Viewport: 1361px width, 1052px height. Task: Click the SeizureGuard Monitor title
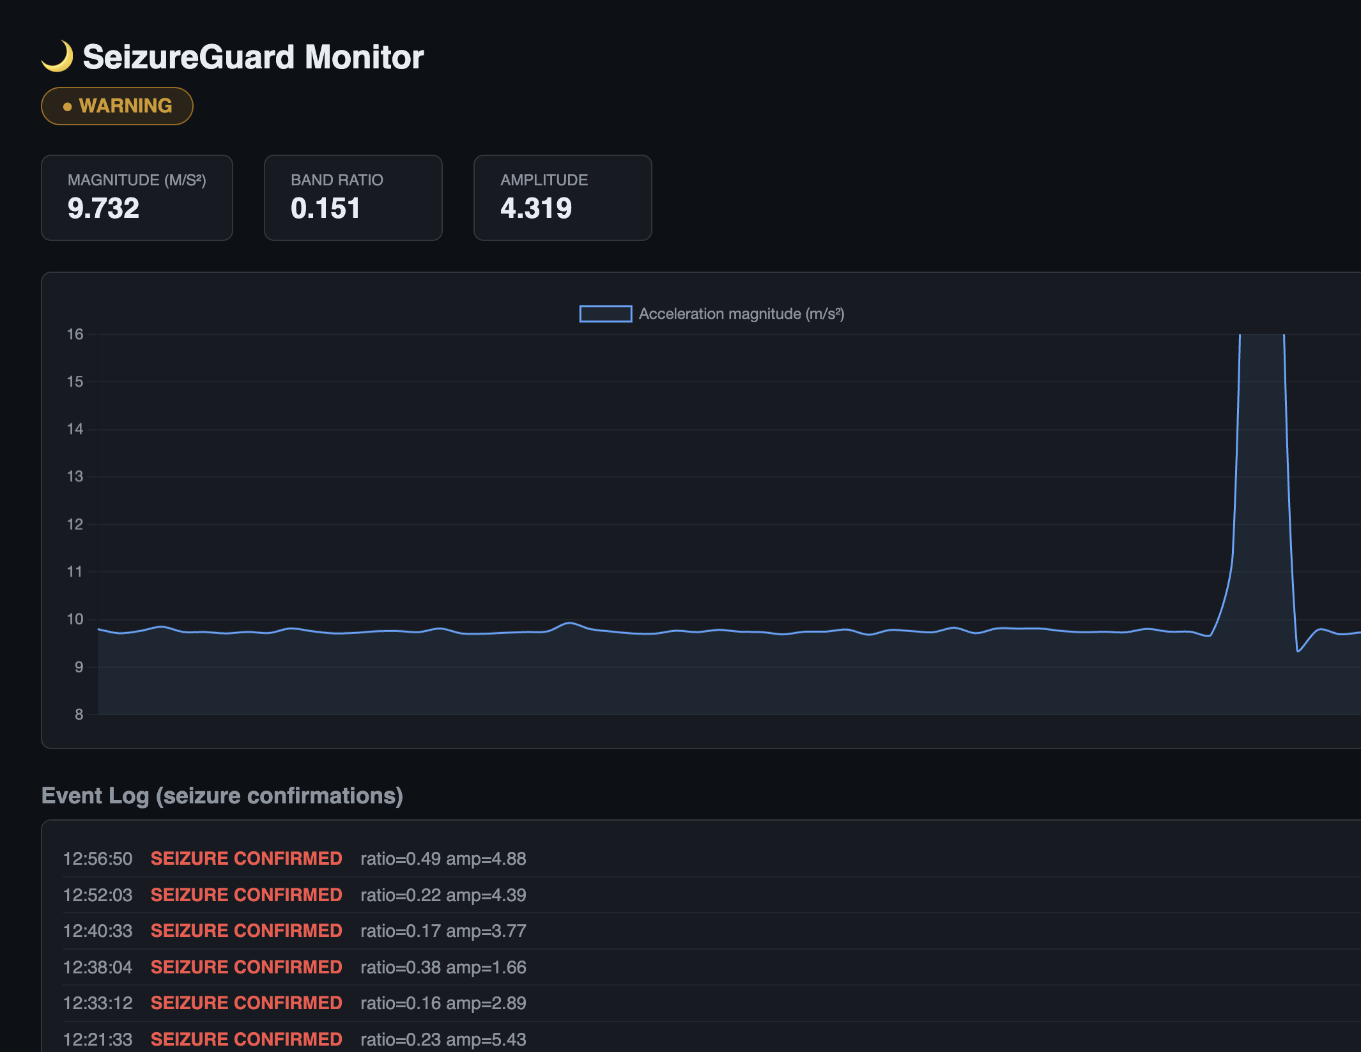[x=253, y=57]
